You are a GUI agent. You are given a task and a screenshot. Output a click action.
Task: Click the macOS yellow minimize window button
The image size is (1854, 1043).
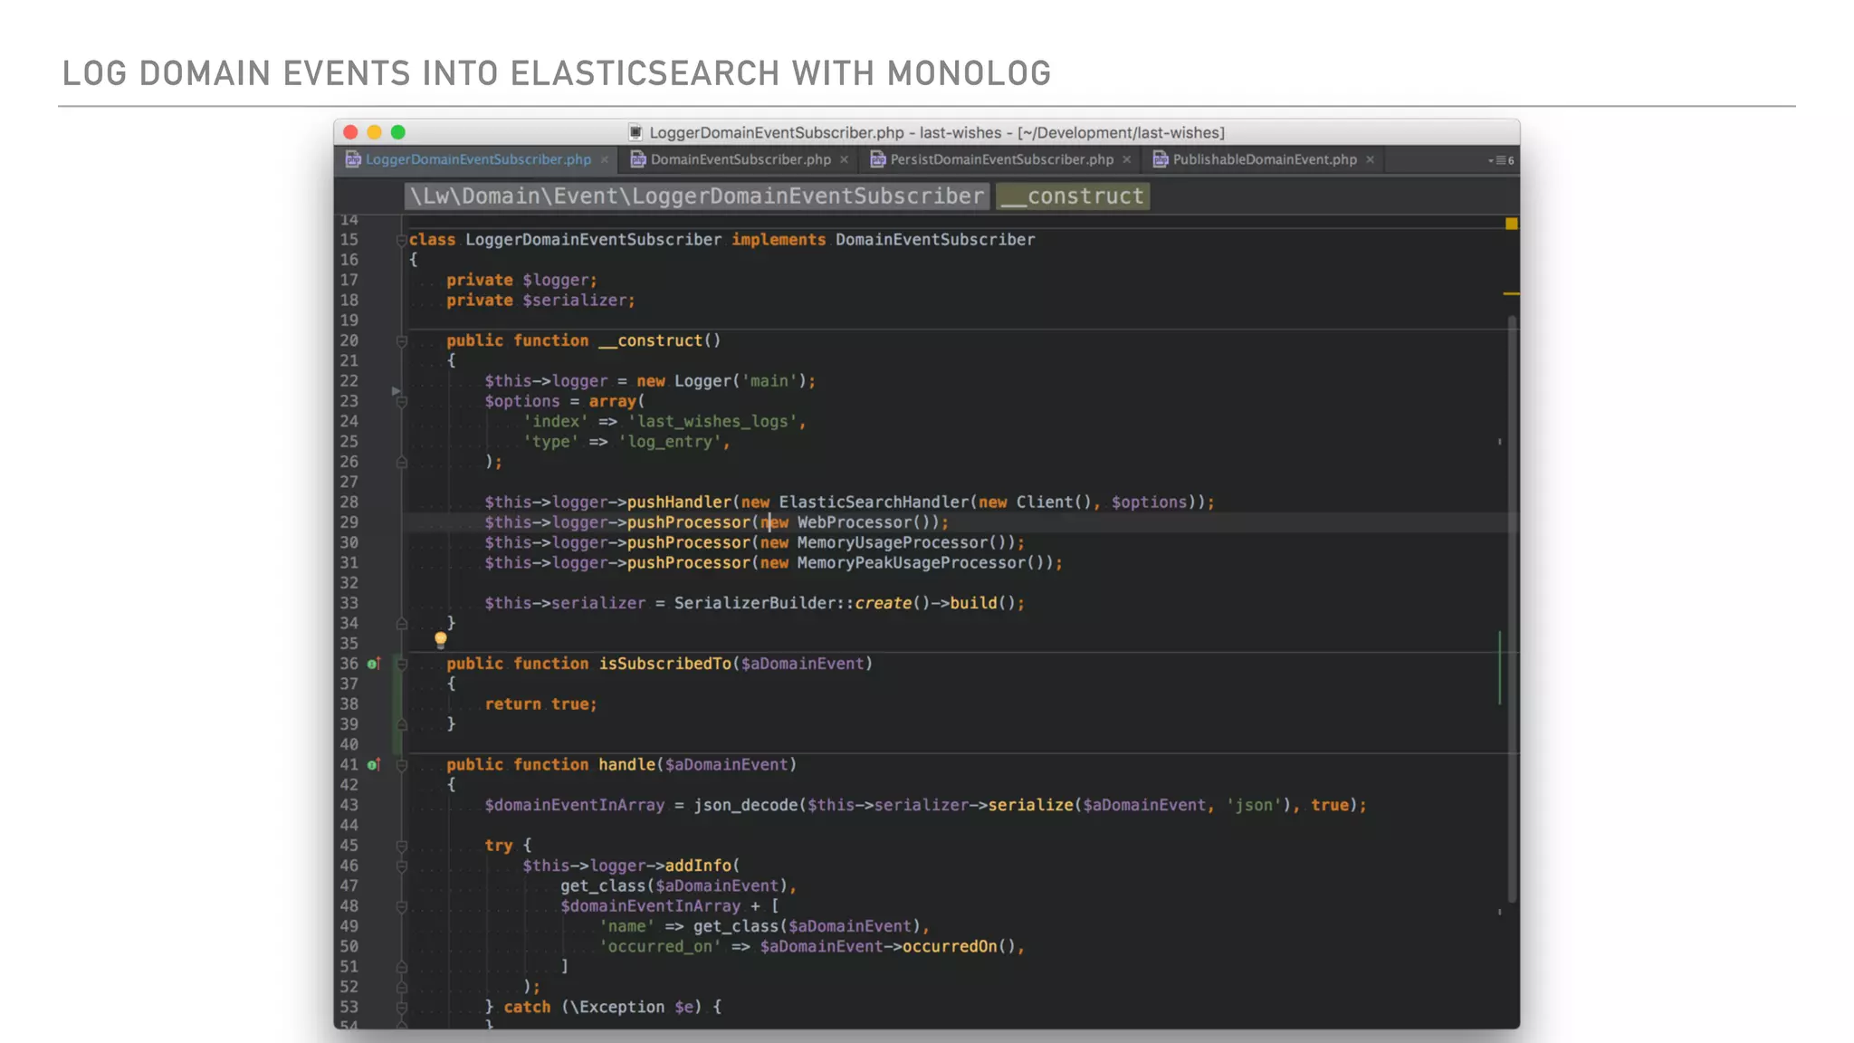pos(374,132)
